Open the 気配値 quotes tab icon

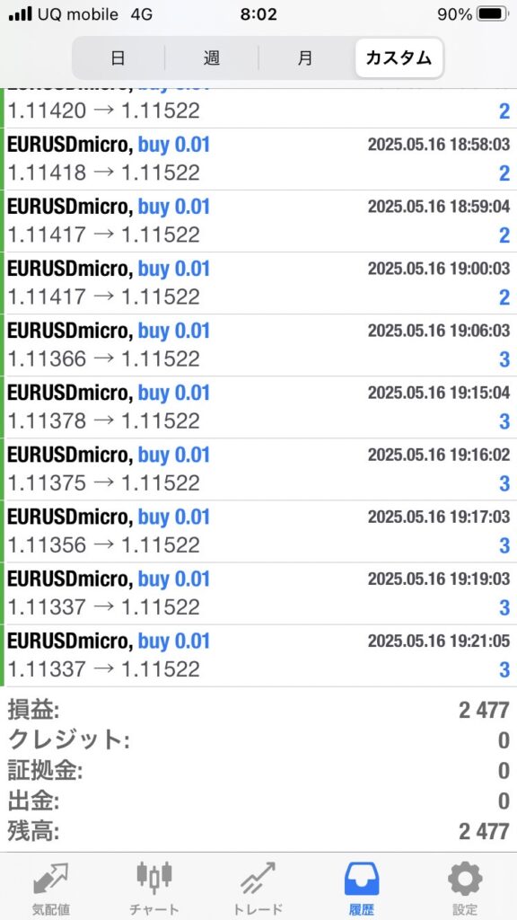tap(50, 880)
